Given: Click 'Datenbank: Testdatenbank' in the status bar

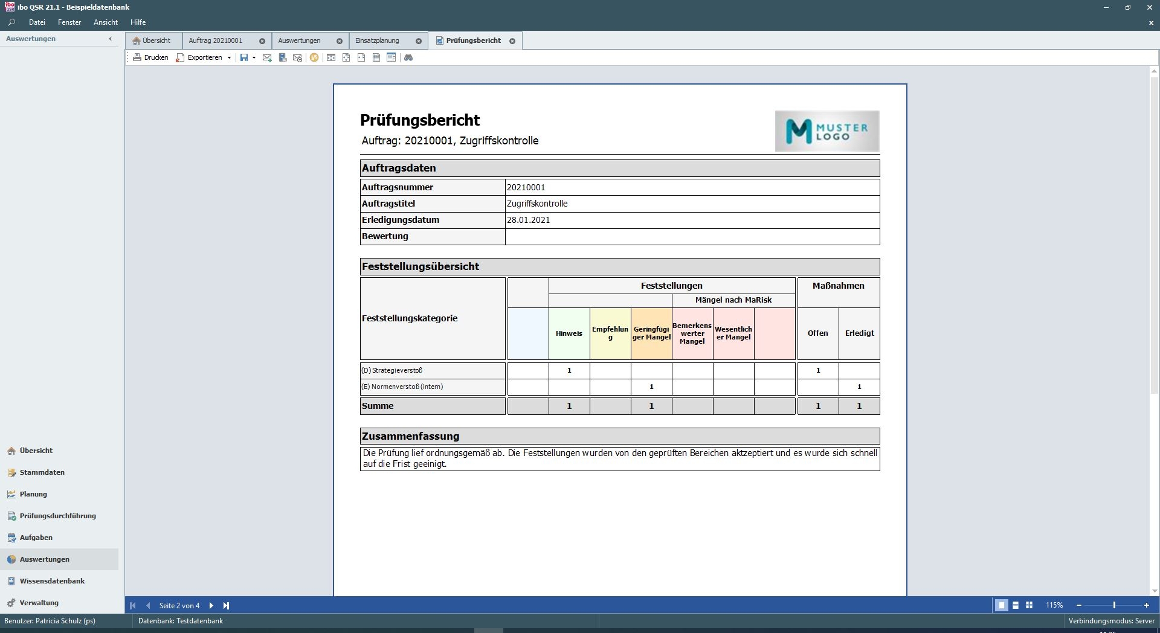Looking at the screenshot, I should pyautogui.click(x=181, y=621).
